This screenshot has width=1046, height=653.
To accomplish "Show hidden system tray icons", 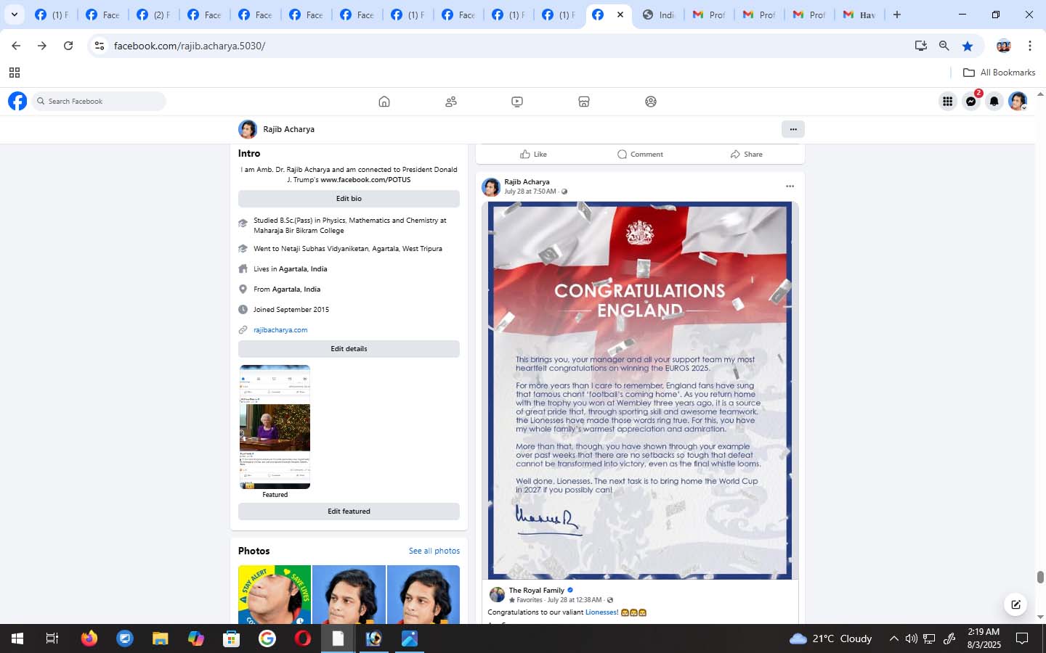I will pyautogui.click(x=893, y=638).
